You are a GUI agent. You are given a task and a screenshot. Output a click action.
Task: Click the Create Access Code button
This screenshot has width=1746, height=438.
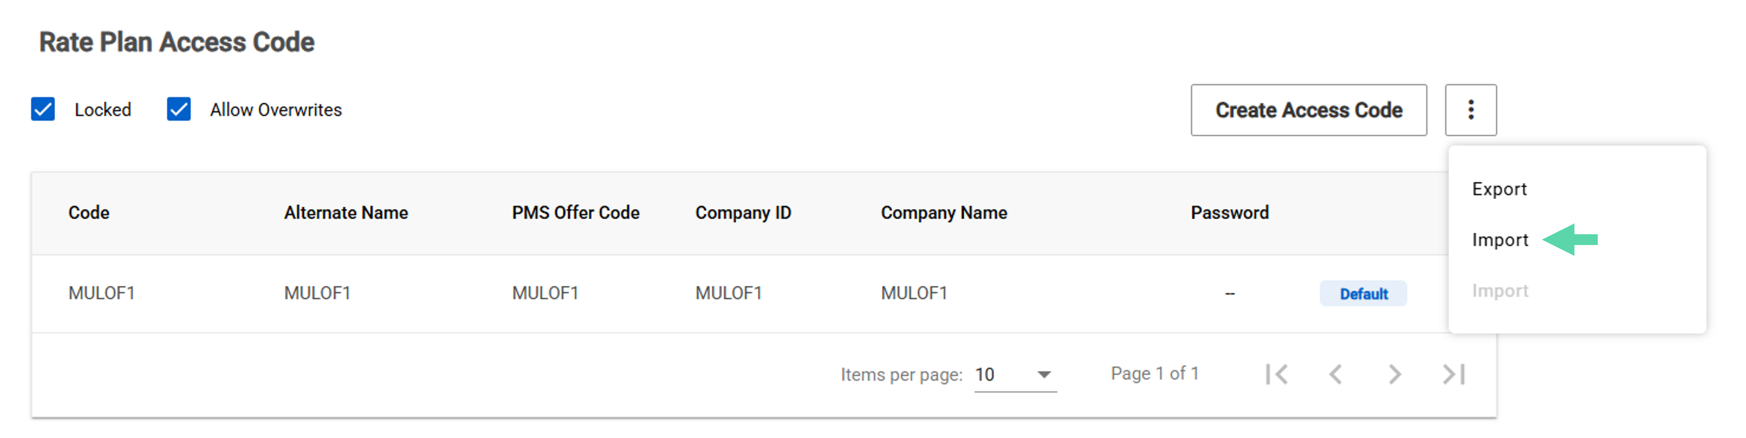1308,110
